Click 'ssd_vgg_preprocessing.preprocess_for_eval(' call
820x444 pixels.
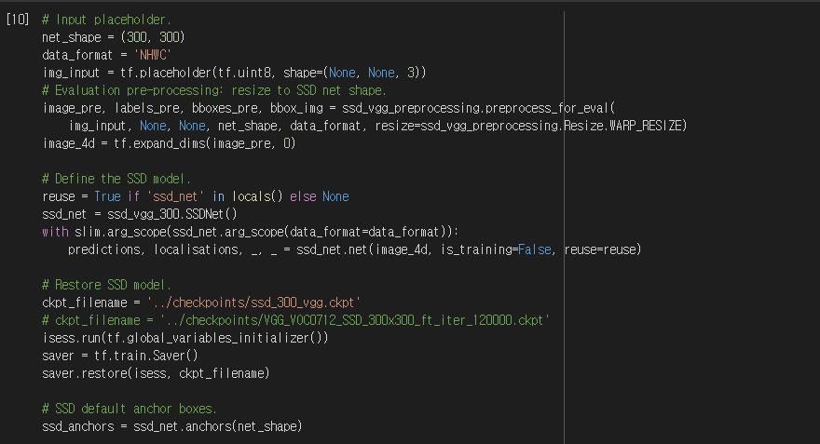tap(479, 108)
